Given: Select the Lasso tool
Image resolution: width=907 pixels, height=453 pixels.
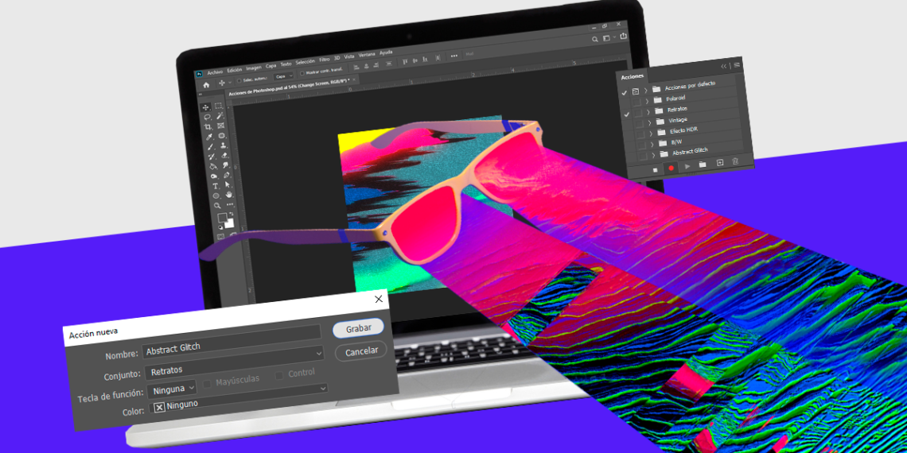Looking at the screenshot, I should click(x=207, y=117).
